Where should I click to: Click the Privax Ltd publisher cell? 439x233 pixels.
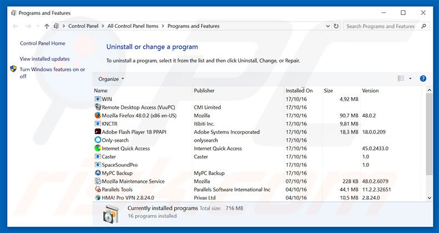coord(204,198)
